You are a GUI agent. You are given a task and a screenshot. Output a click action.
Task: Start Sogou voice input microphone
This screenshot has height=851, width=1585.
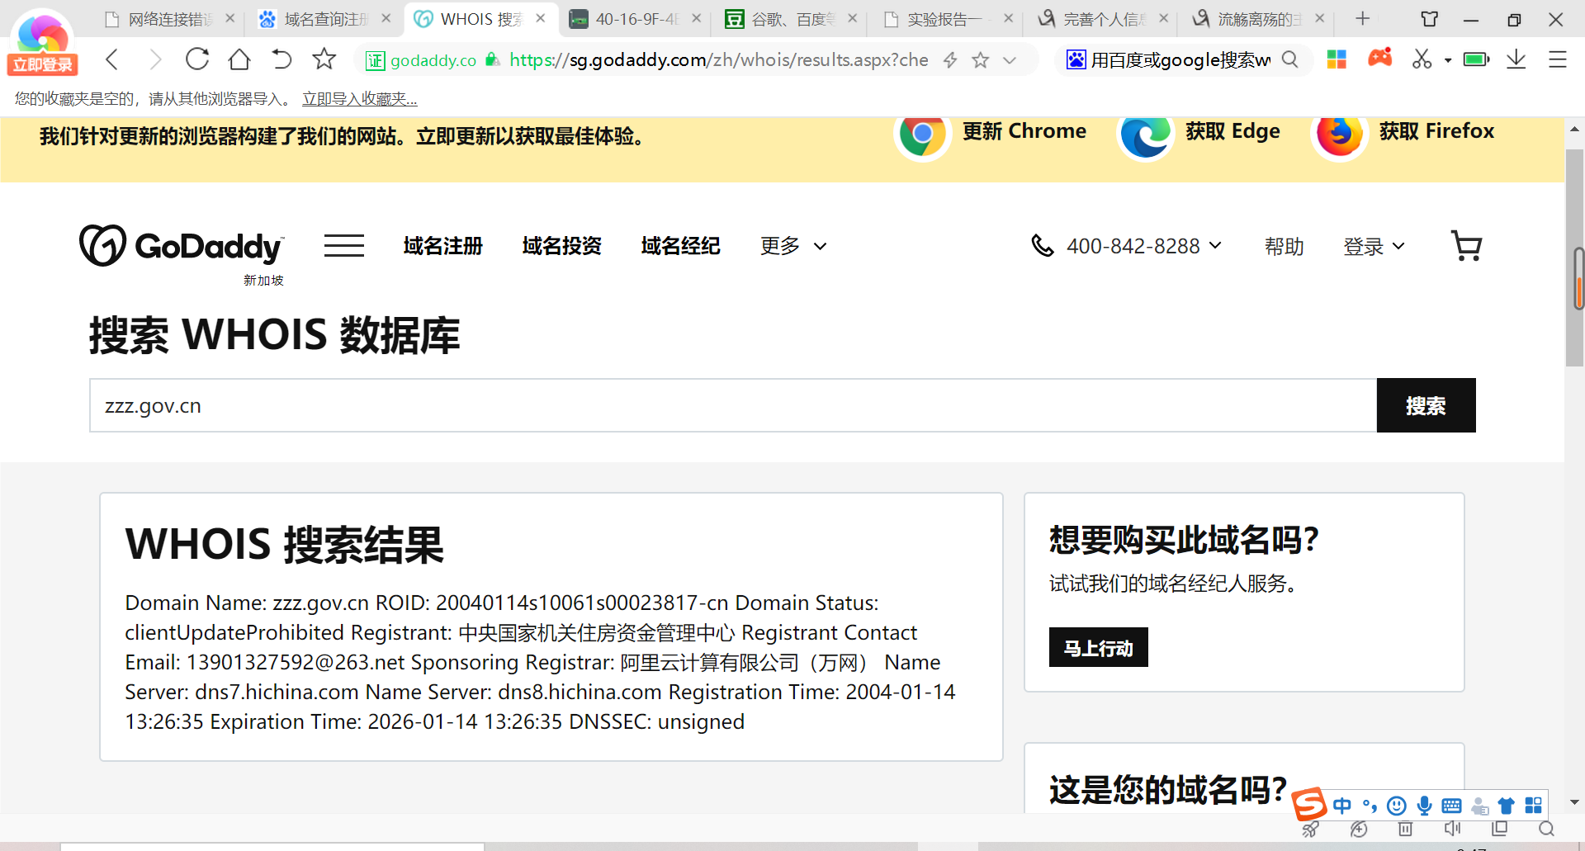[1424, 806]
